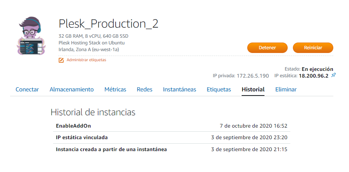Click the edit tags pencil icon
The height and width of the screenshot is (172, 349).
tap(61, 60)
